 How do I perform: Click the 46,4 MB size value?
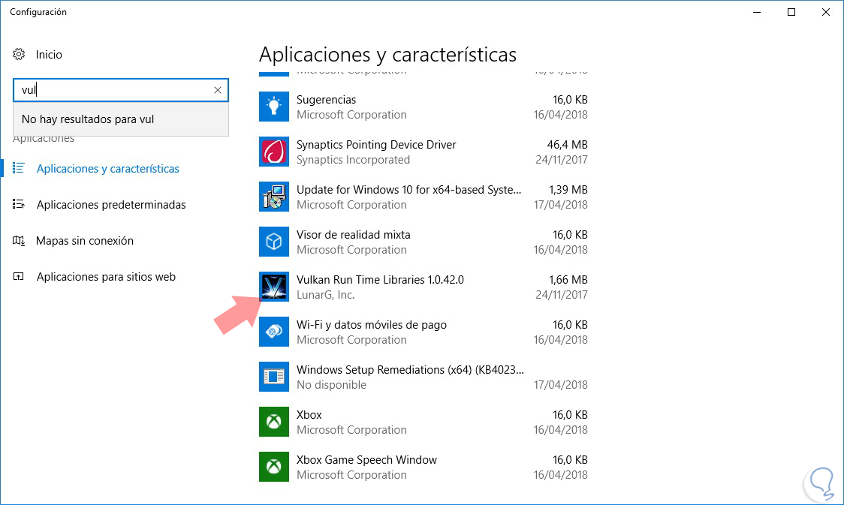568,145
